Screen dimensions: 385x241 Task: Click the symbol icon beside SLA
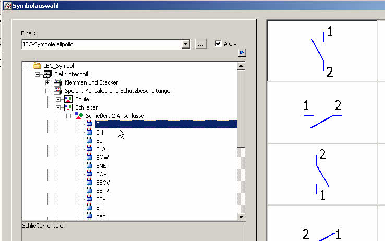89,149
